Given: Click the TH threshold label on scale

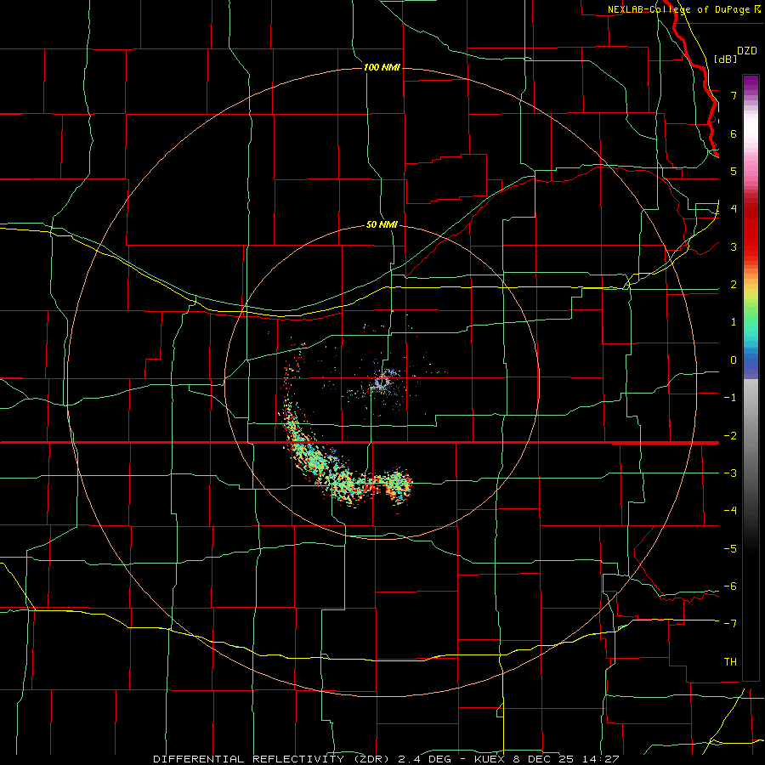Looking at the screenshot, I should click(730, 661).
